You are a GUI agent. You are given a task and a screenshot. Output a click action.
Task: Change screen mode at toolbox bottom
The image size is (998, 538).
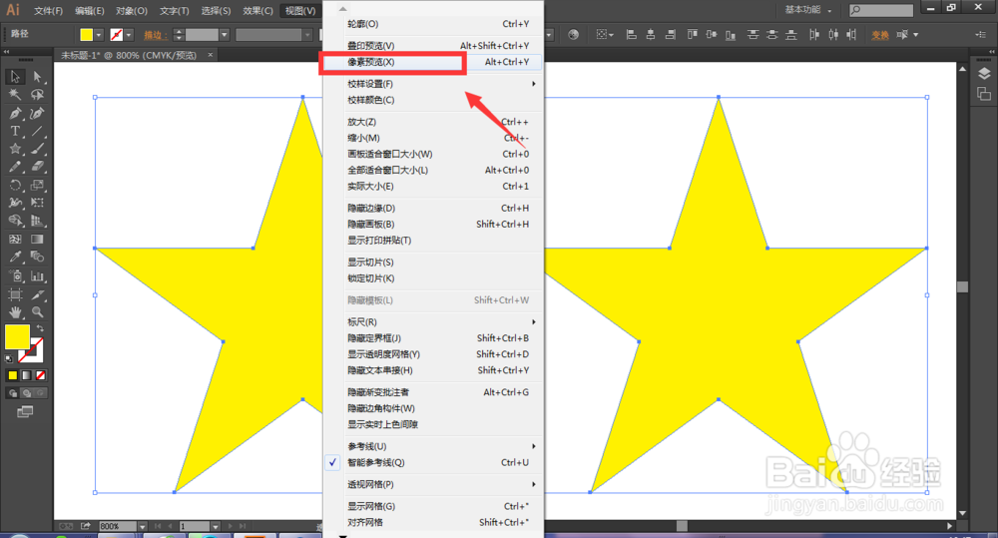(25, 412)
